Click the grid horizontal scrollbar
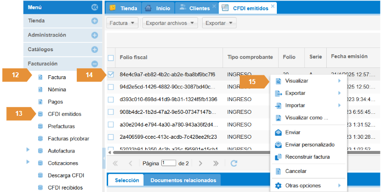 (x=246, y=152)
